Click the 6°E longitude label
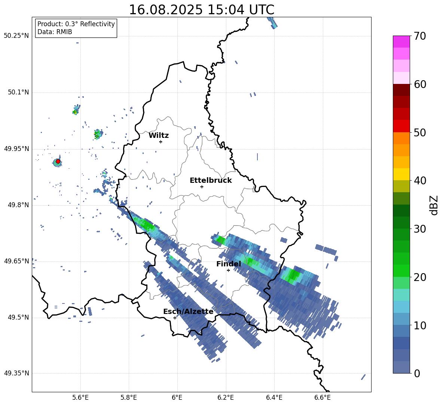443x405 pixels. [177, 398]
